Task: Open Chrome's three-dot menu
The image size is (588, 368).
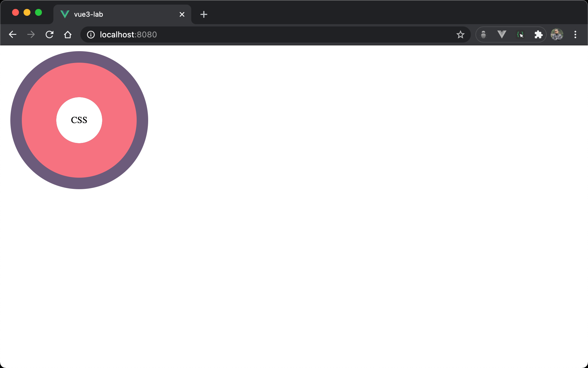Action: coord(575,34)
